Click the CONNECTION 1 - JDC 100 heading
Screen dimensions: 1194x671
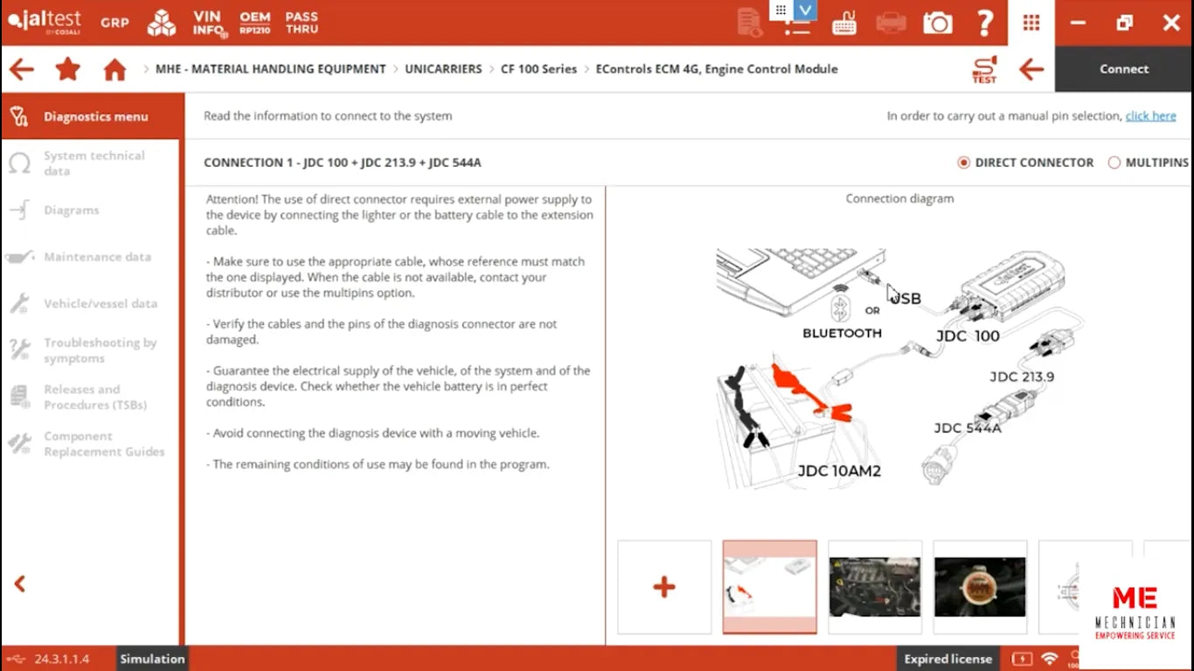click(343, 163)
